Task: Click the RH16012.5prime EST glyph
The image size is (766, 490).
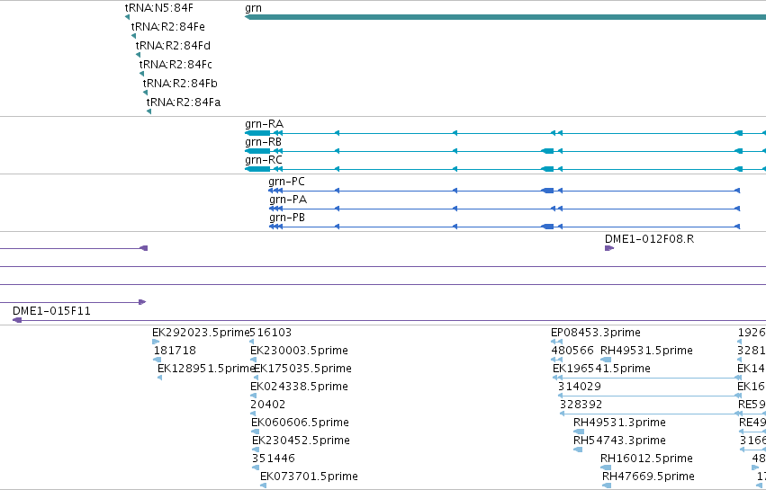Action: [x=606, y=468]
